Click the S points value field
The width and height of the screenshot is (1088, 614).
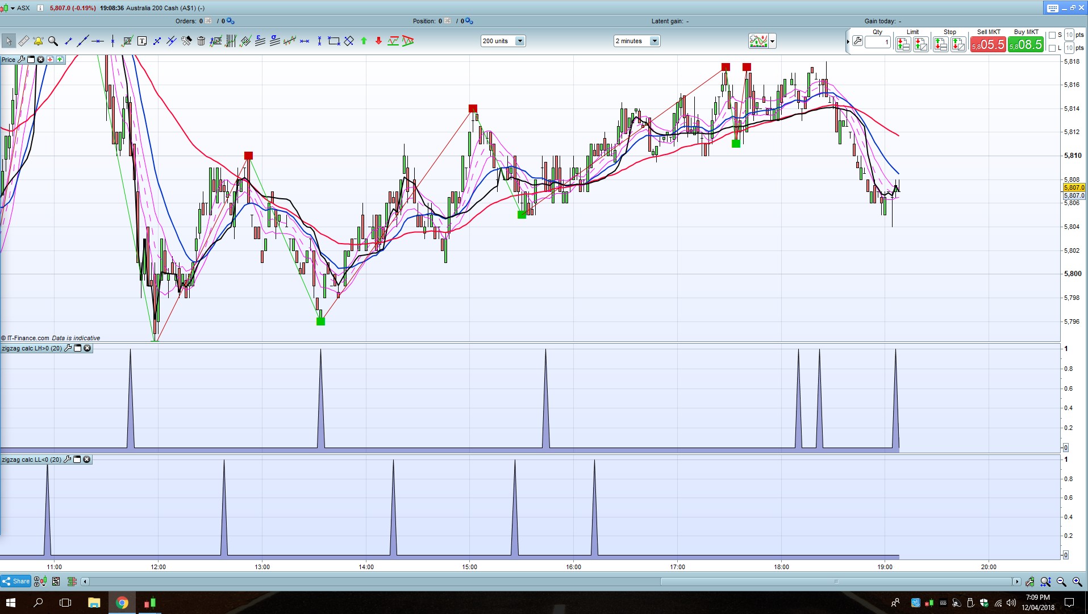1069,35
